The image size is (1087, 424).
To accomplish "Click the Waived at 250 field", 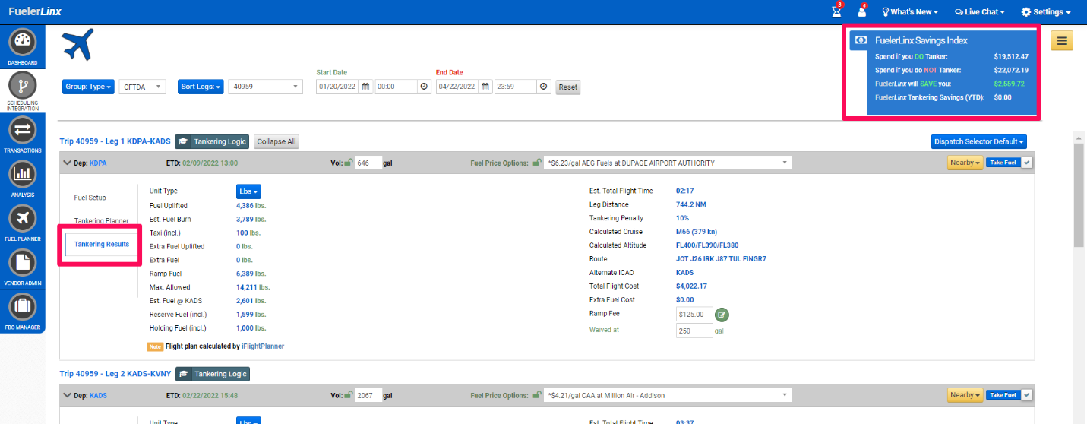I will 694,331.
